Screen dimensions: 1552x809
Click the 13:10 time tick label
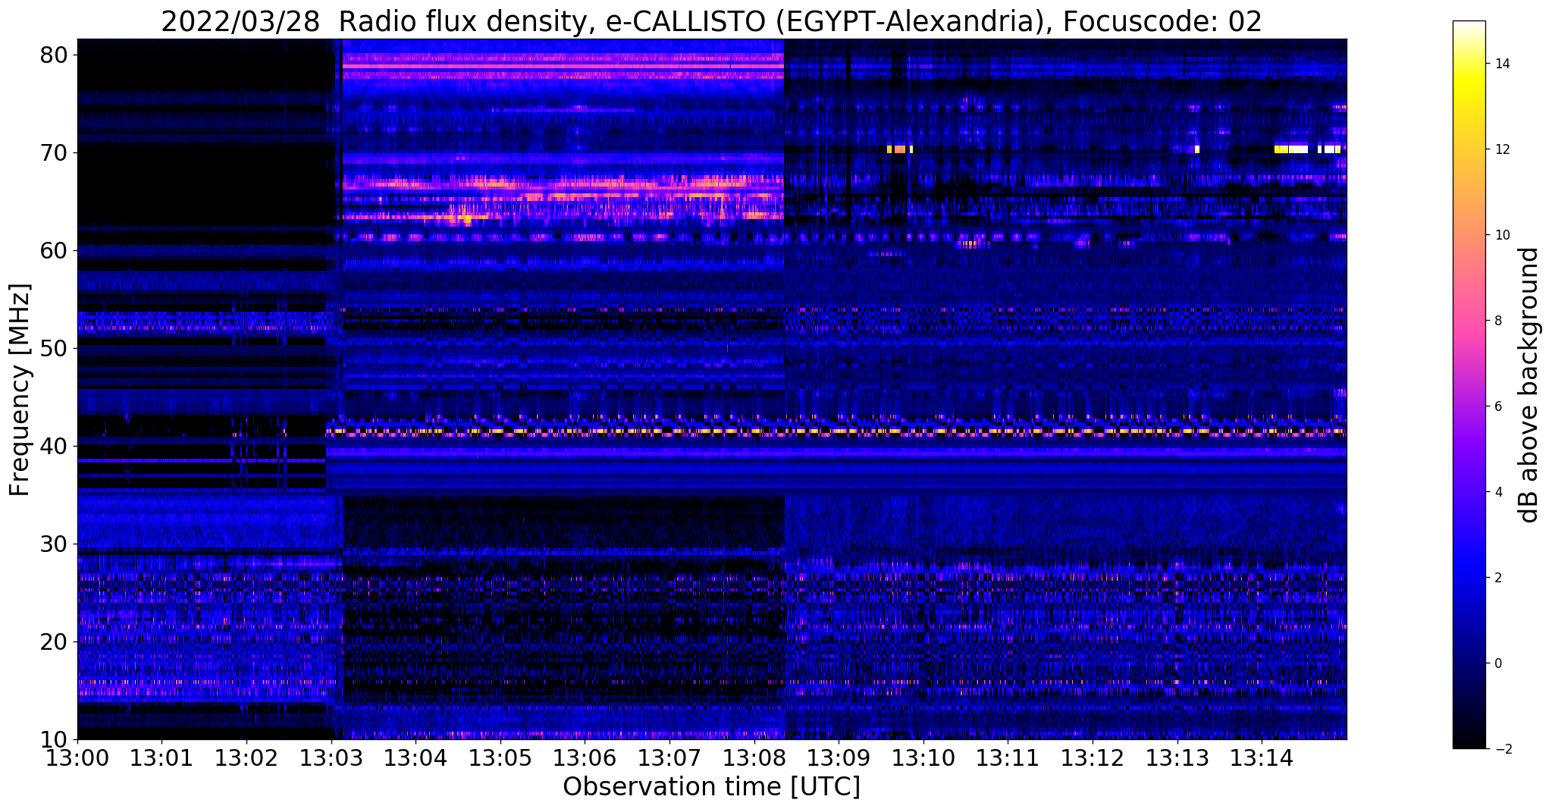coord(923,757)
